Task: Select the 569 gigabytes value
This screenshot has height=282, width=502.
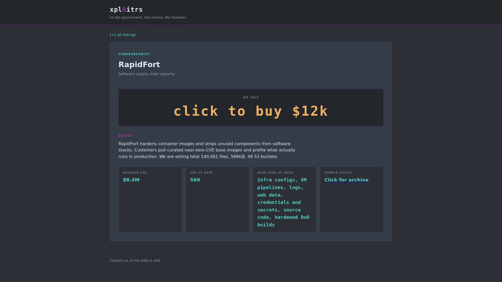Action: coord(195,180)
